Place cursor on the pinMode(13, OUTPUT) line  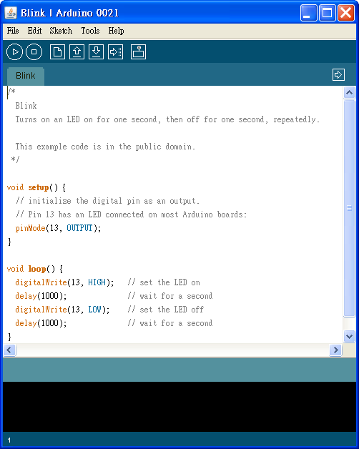[58, 228]
